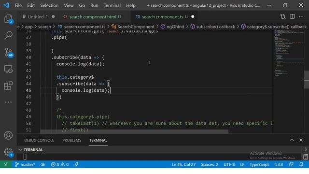Click TypeScript version 4.4.3
The height and width of the screenshot is (174, 309).
coord(279,164)
